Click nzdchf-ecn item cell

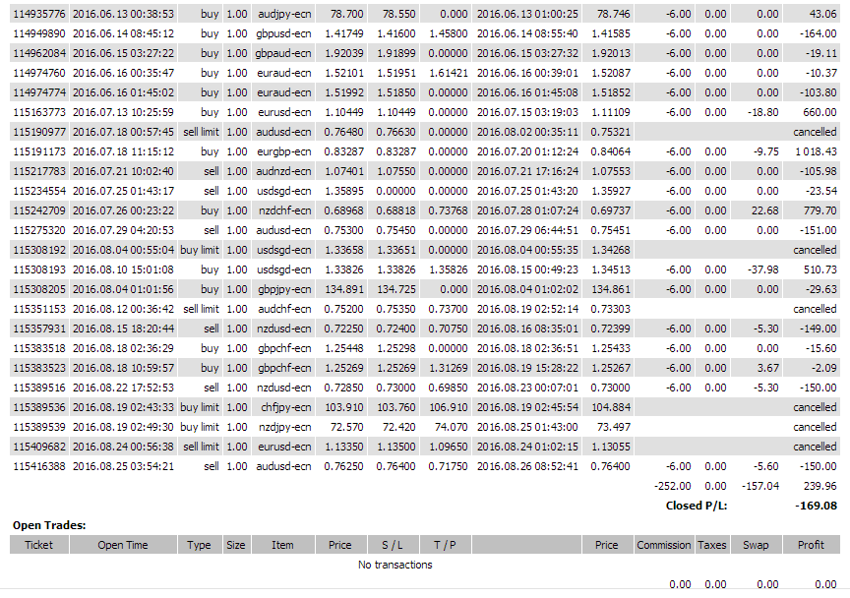[284, 210]
